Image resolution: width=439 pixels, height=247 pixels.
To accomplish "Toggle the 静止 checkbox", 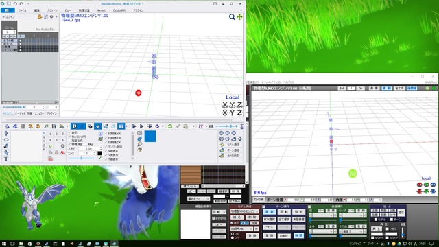I will pyautogui.click(x=86, y=145).
